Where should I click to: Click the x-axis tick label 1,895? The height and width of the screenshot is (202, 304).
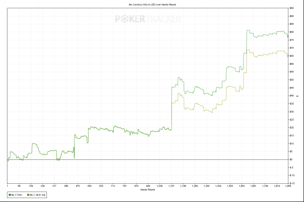[288, 186]
